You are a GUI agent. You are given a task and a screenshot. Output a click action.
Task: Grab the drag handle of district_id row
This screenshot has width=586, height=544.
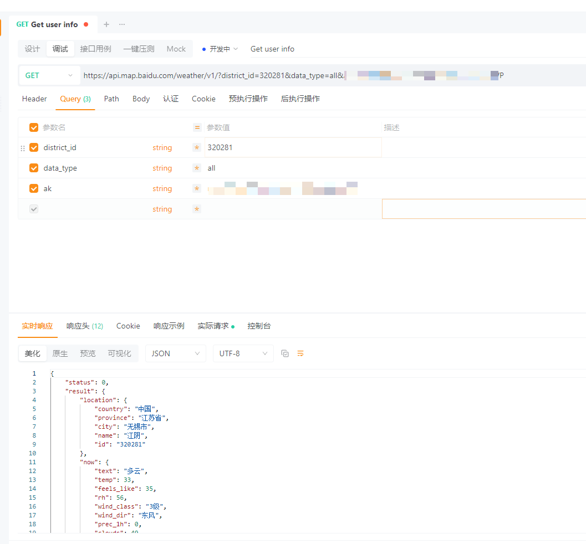point(23,148)
